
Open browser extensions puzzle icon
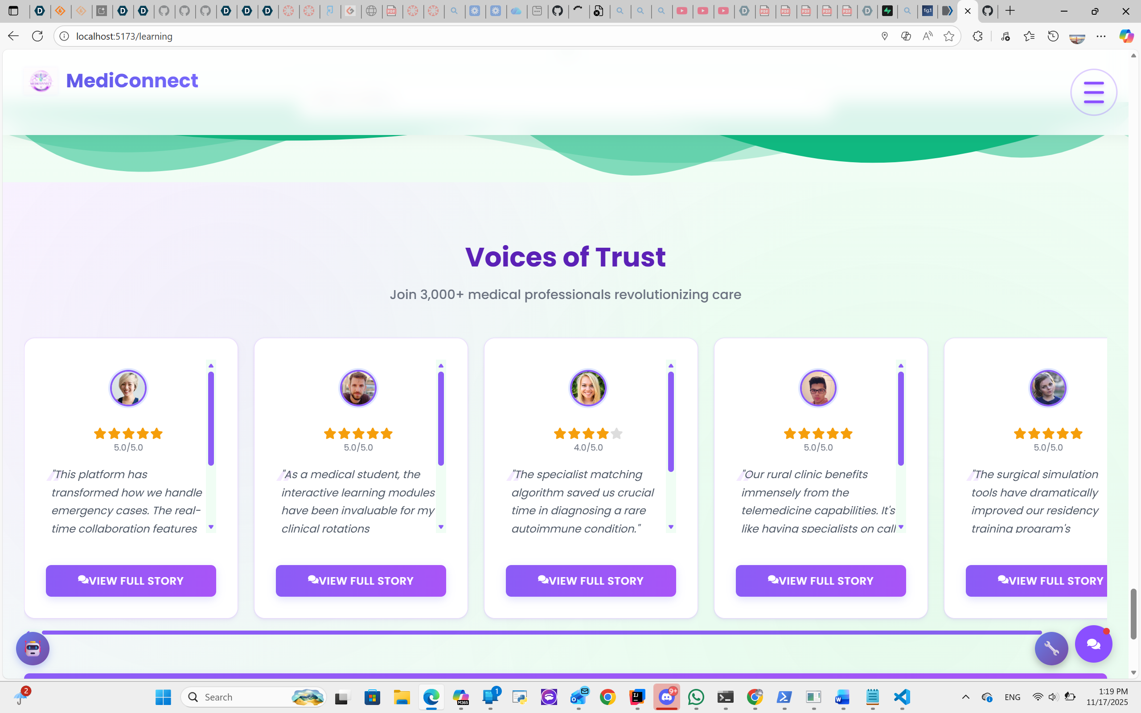[977, 36]
